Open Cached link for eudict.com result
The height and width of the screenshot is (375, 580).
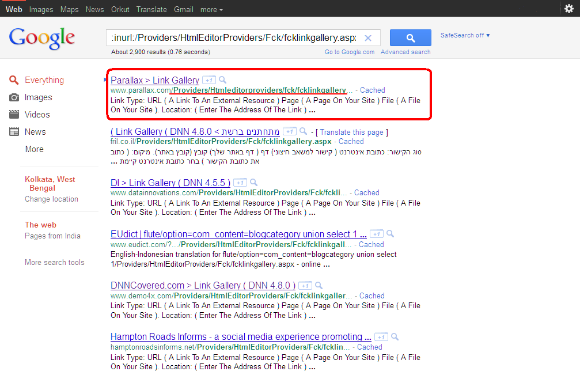click(371, 244)
